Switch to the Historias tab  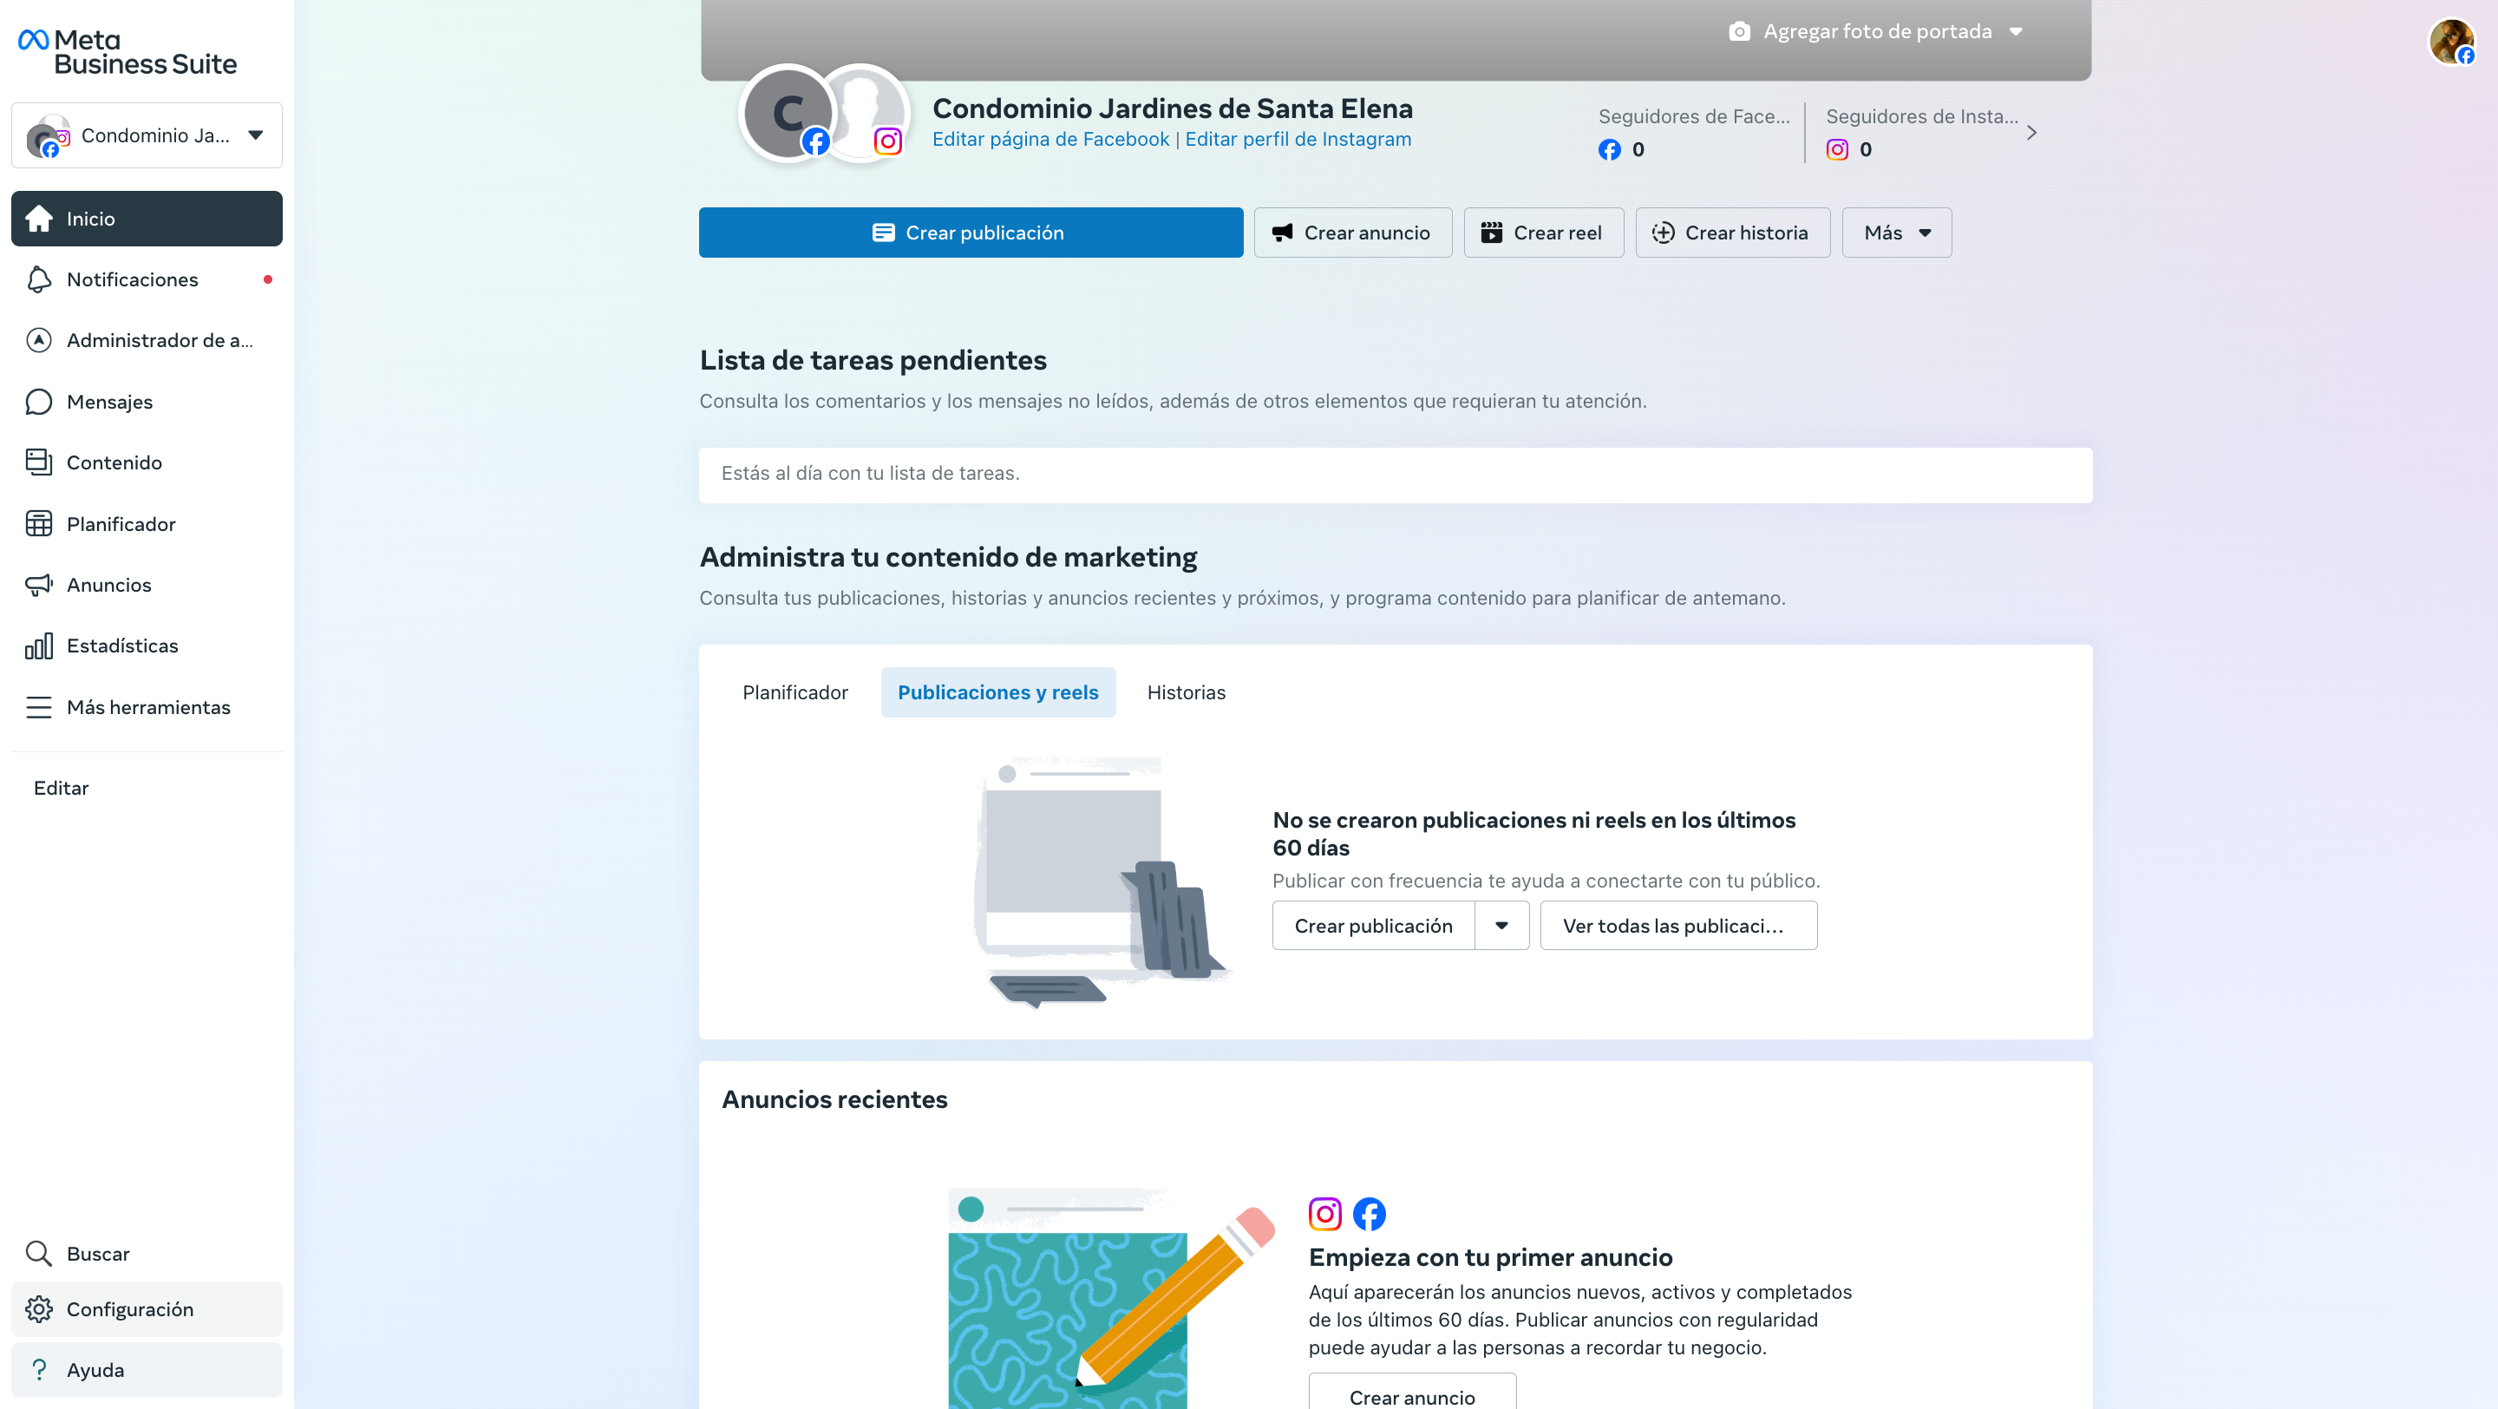[x=1186, y=692]
